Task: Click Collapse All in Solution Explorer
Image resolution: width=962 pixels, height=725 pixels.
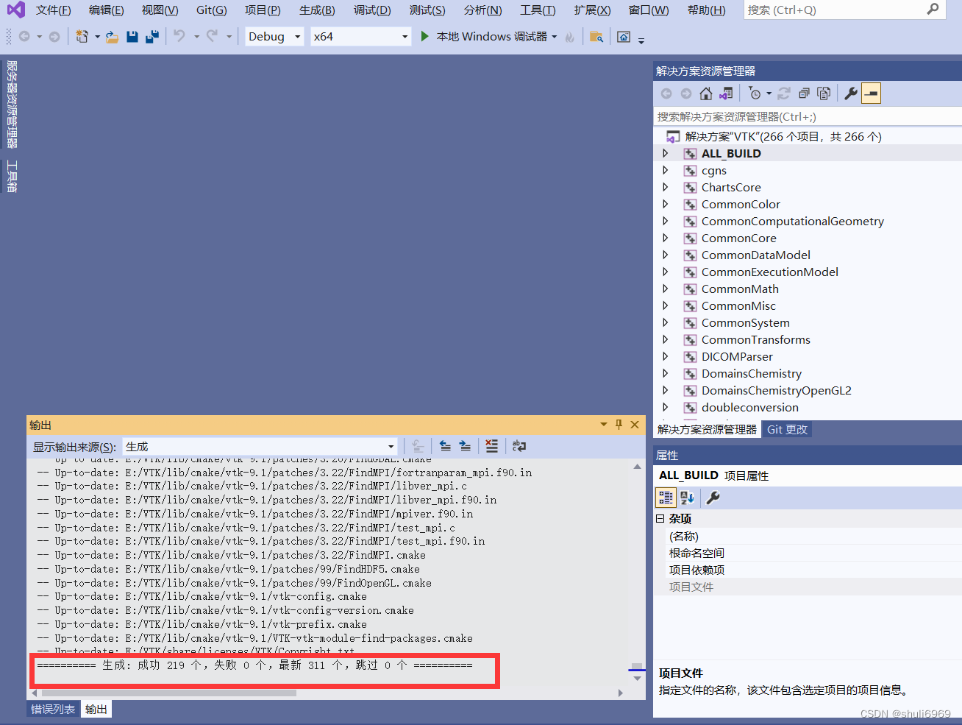Action: click(x=804, y=93)
